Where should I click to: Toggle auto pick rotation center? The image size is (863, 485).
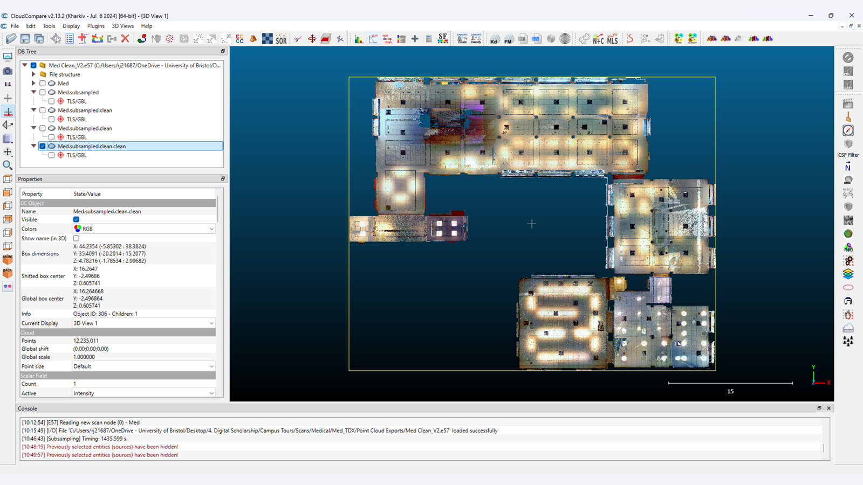click(8, 112)
